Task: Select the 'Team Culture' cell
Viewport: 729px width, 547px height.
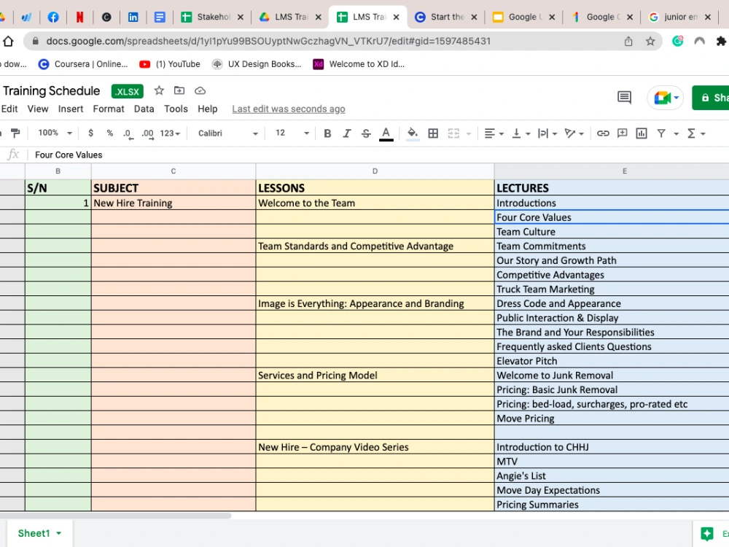Action: (612, 232)
